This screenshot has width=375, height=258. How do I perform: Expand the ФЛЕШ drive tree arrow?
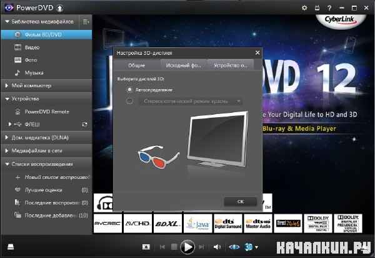10,124
